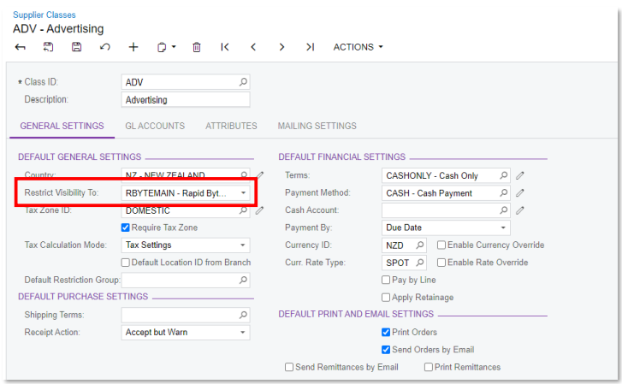Click the back arrow toolbar icon
Image resolution: width=622 pixels, height=384 pixels.
(21, 47)
